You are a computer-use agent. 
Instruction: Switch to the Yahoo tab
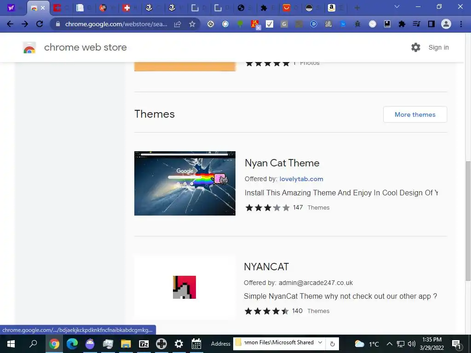11,8
